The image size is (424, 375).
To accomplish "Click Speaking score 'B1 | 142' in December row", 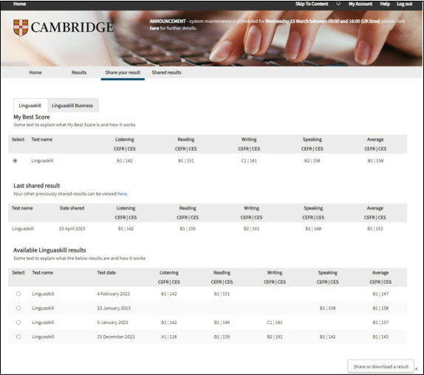I will coord(327,337).
